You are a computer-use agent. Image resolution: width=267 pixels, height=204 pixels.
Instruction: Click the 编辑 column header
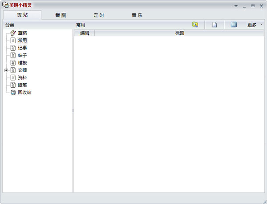pyautogui.click(x=85, y=33)
